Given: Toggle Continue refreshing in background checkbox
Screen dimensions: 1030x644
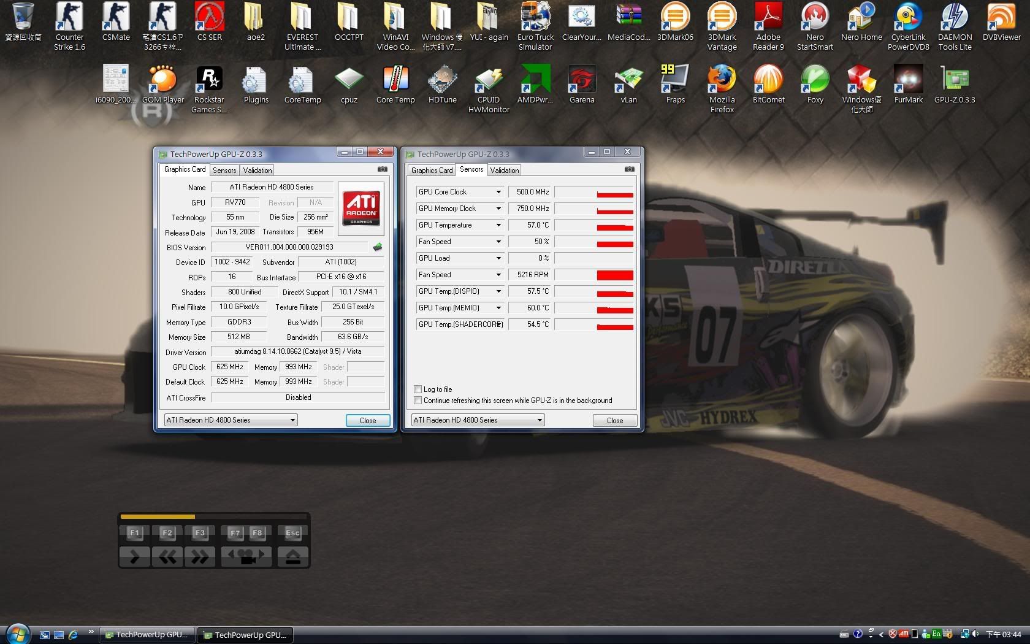Looking at the screenshot, I should (x=418, y=401).
